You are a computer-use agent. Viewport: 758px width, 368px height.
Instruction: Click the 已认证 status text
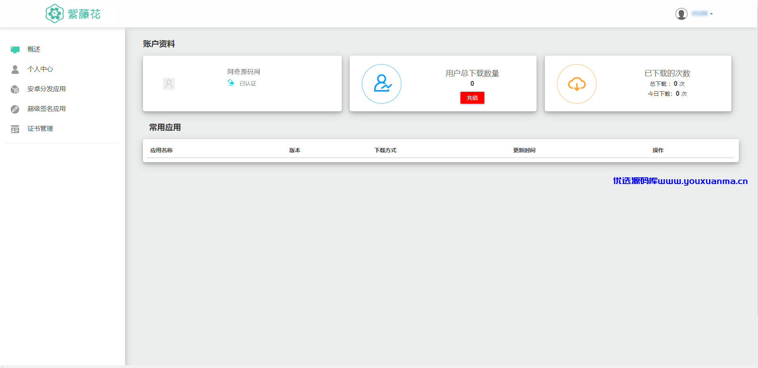(x=248, y=83)
